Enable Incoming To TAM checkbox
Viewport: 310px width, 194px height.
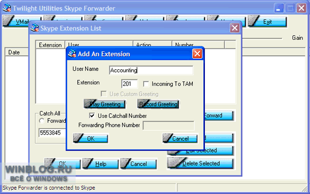(x=146, y=84)
